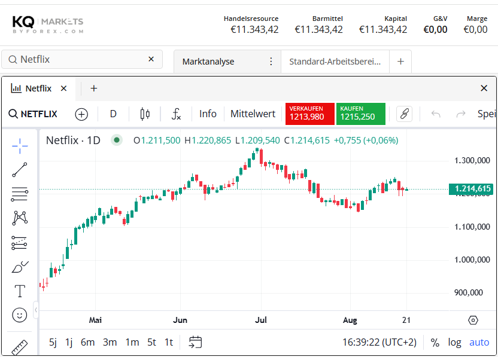Set chart range to 1j
Viewport: 498px width, 357px height.
pyautogui.click(x=69, y=343)
